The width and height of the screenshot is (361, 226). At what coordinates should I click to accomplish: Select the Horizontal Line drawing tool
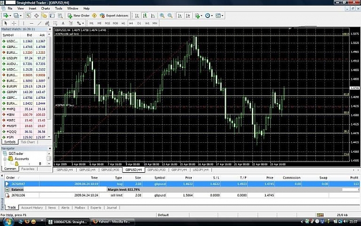click(31, 23)
